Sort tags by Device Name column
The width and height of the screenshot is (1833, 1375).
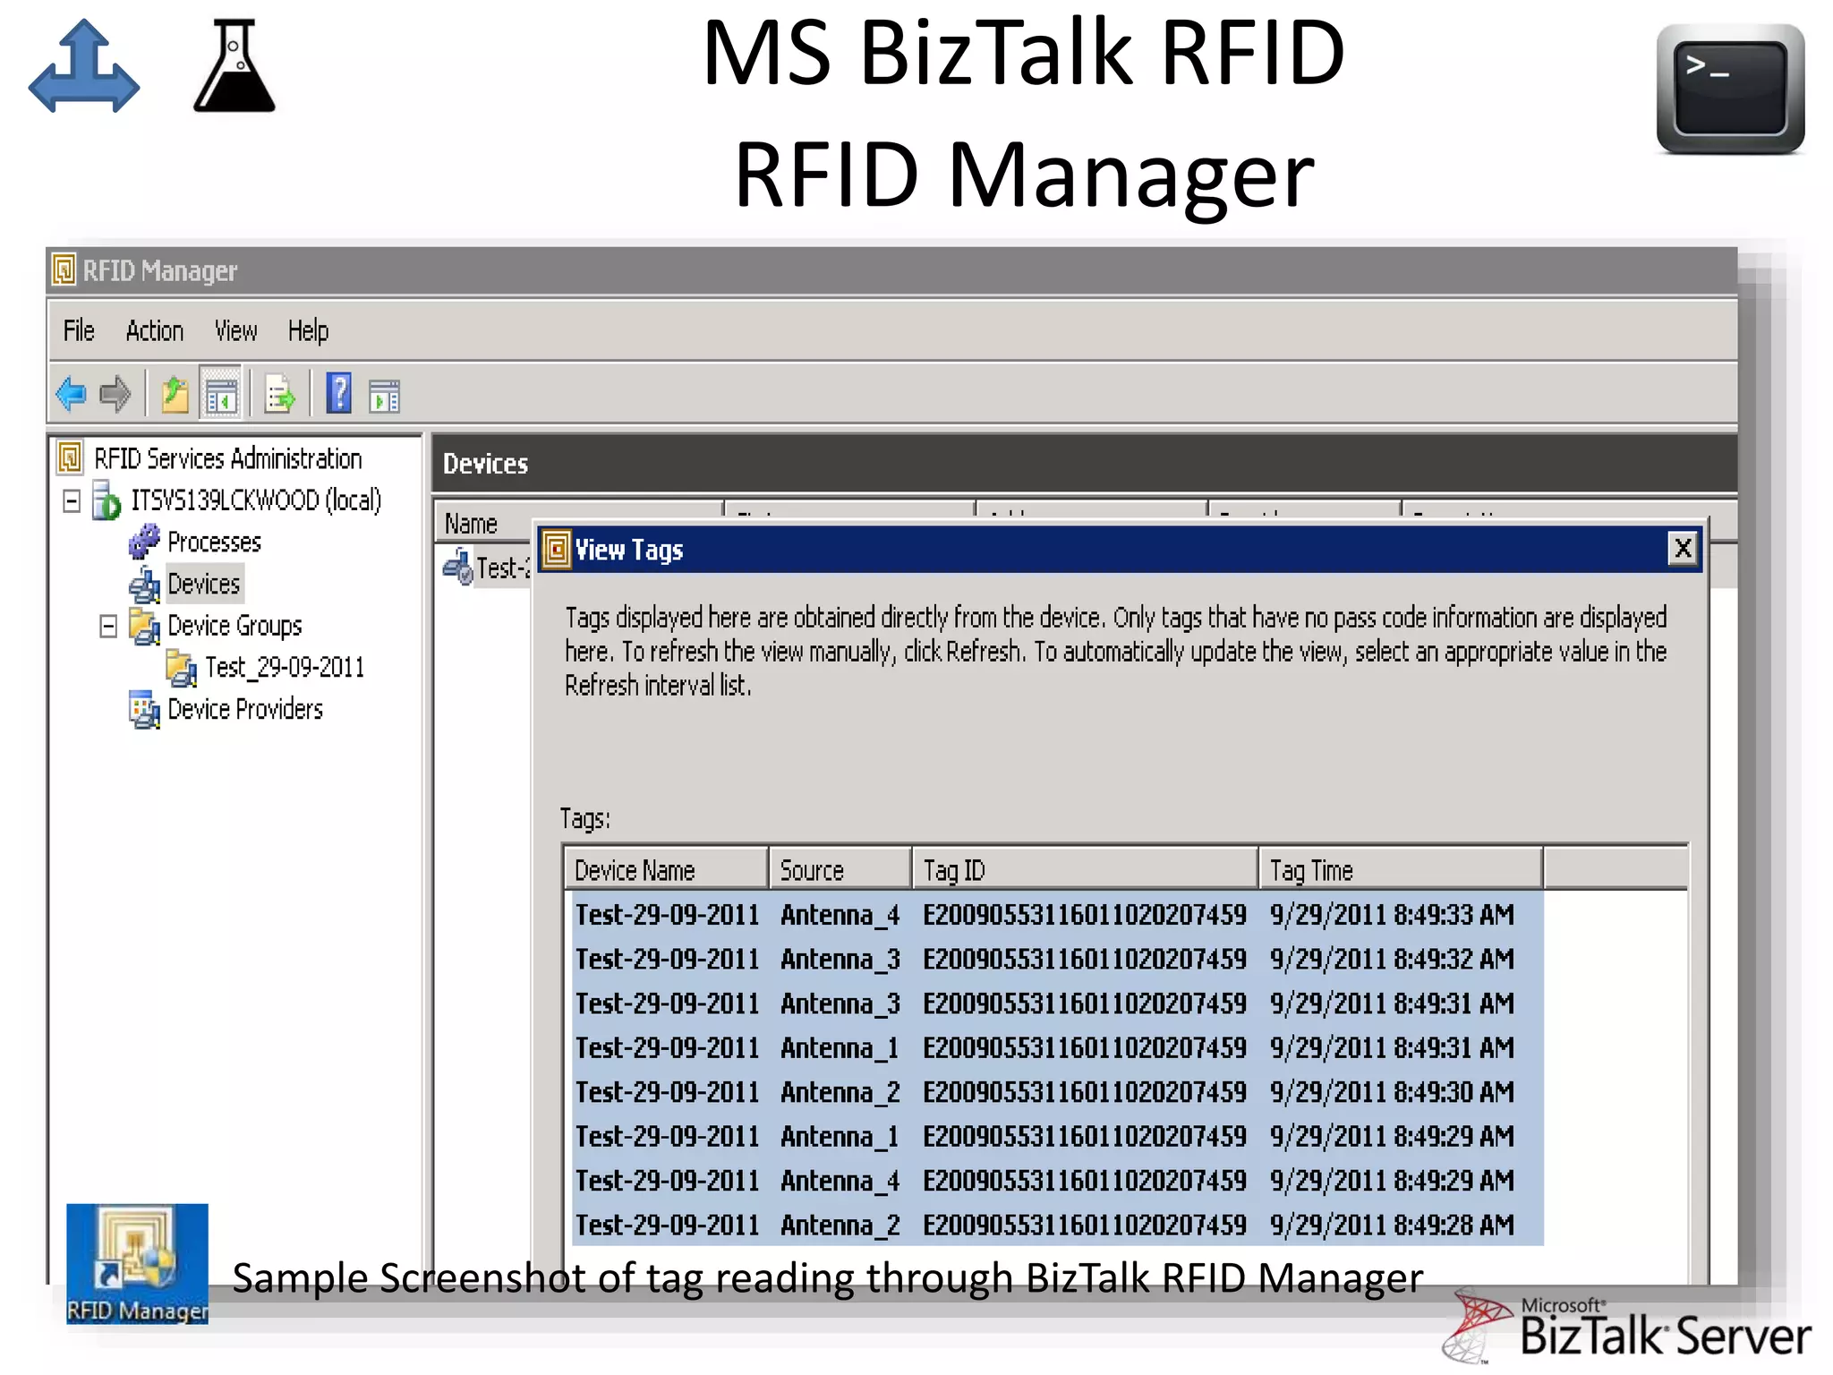(x=666, y=869)
